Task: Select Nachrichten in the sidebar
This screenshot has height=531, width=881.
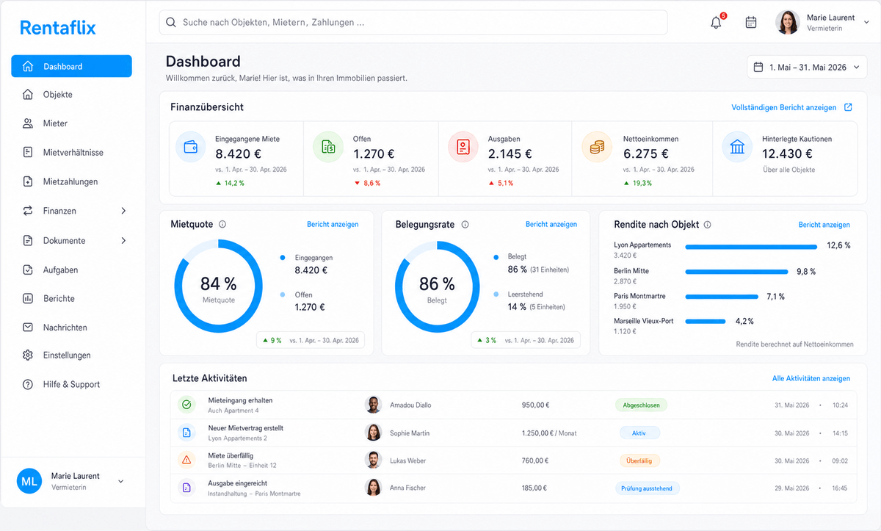Action: [65, 327]
